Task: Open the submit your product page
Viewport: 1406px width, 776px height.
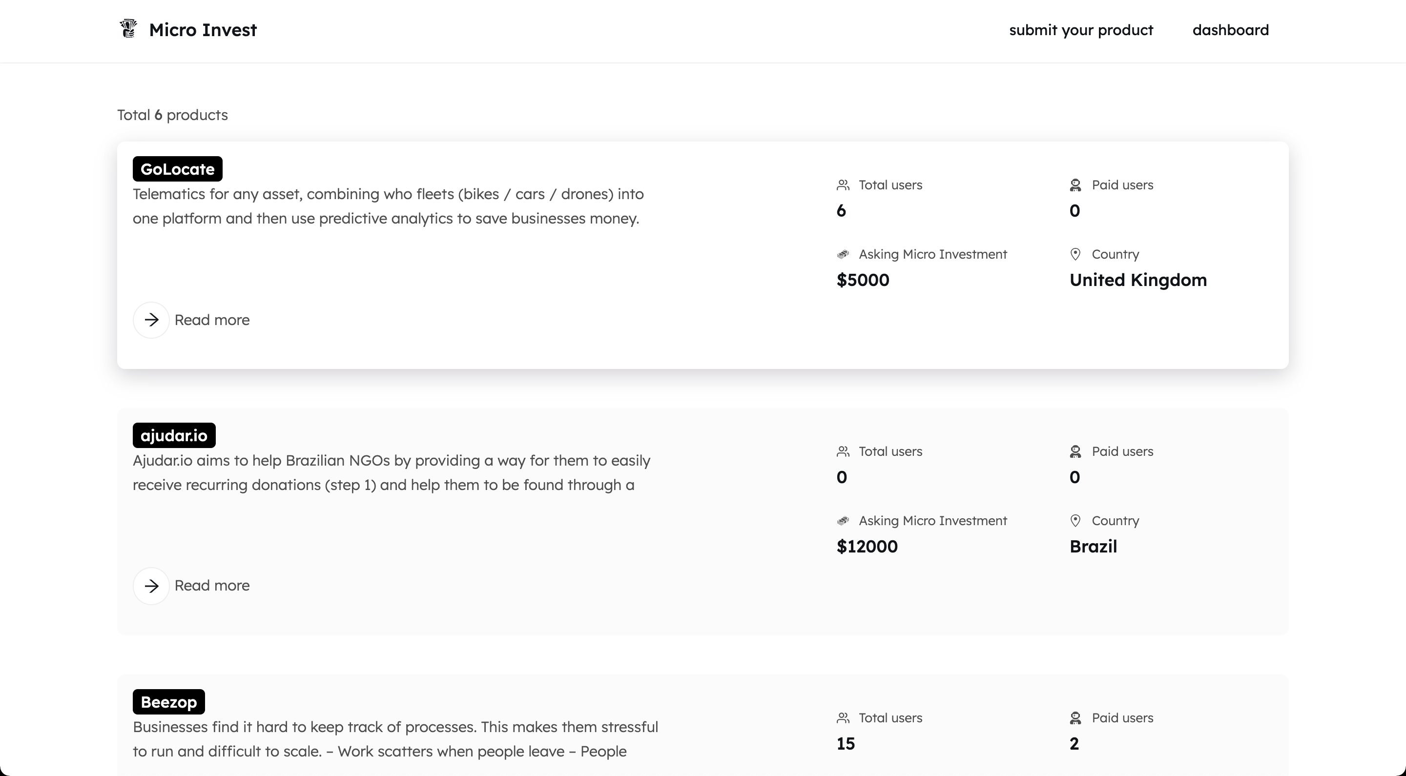Action: tap(1081, 30)
